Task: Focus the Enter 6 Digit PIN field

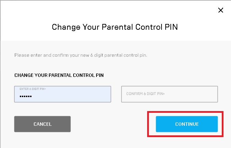Action: pos(63,94)
